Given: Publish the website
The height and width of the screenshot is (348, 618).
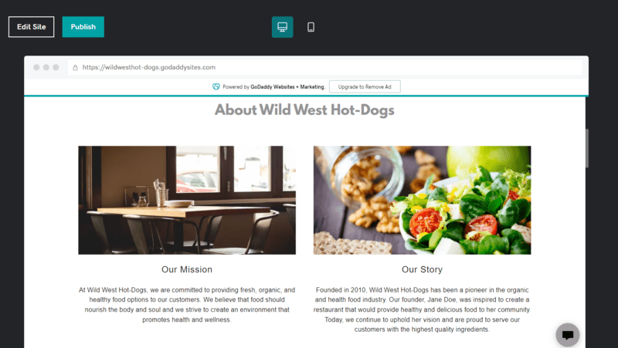Looking at the screenshot, I should 83,27.
